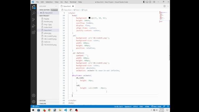Open the Windows Start button
199x112 pixels.
point(33,110)
